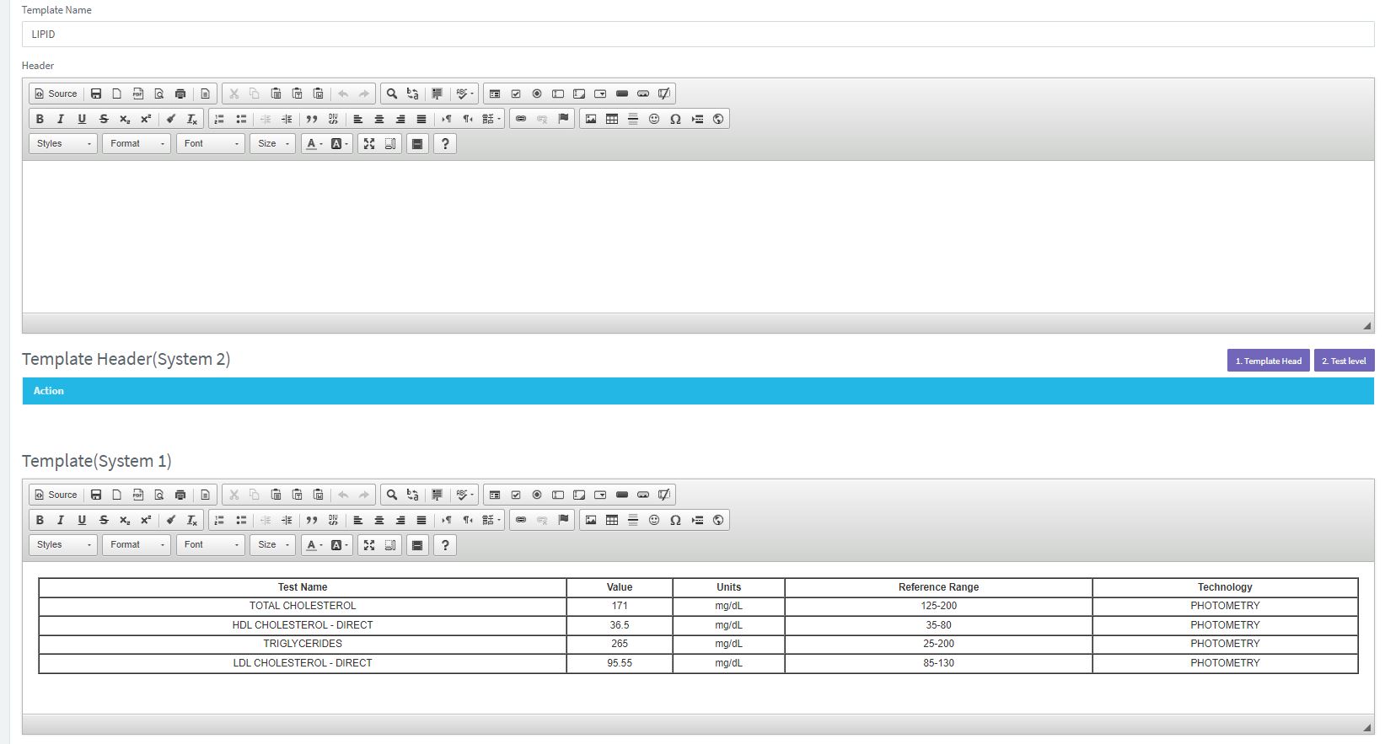Open text color picker in Header editor
The height and width of the screenshot is (744, 1385).
pos(314,144)
